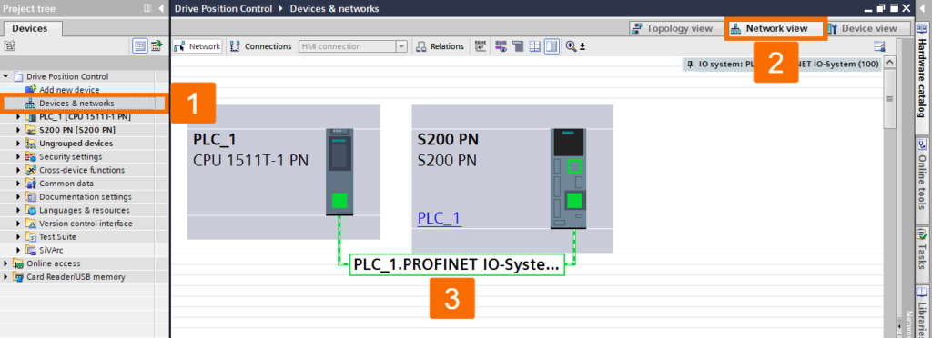Expand the Card Reader/USB memory node

pyautogui.click(x=6, y=277)
